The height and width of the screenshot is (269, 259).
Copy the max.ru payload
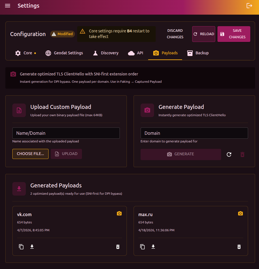point(143,247)
